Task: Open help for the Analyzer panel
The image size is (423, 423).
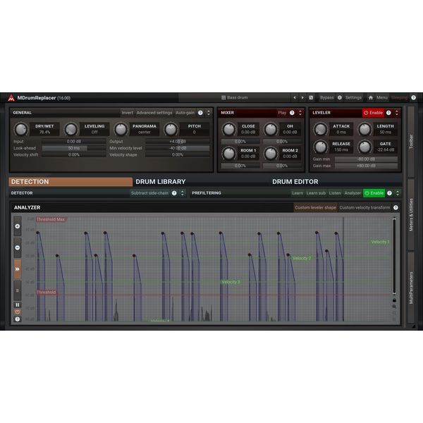Action: tap(396, 207)
